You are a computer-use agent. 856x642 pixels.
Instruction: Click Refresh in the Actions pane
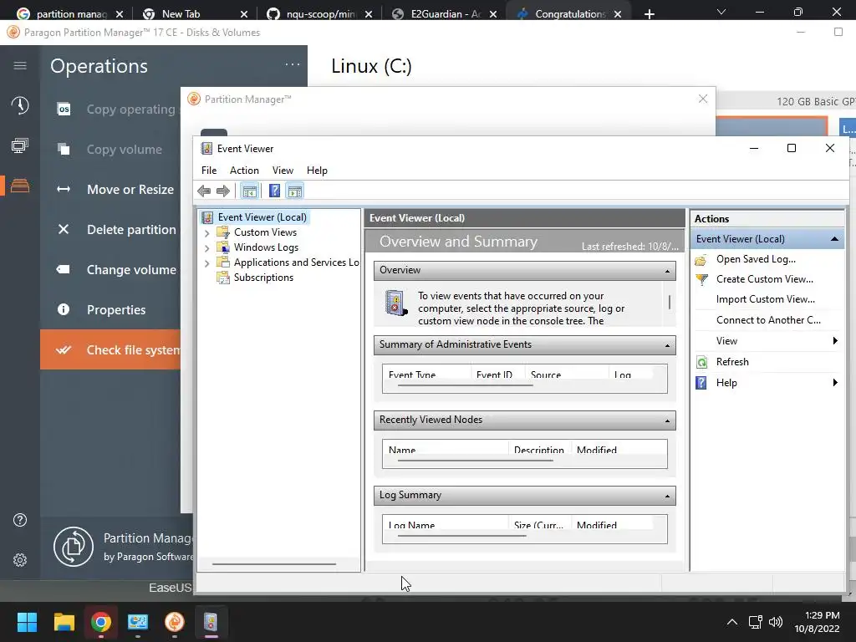732,361
